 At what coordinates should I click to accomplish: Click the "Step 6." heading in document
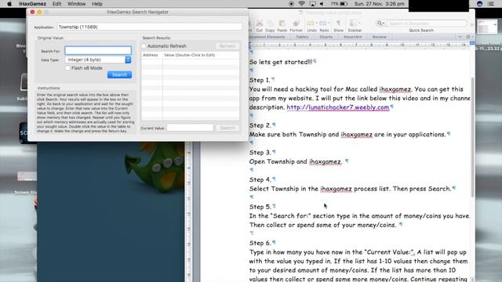260,243
